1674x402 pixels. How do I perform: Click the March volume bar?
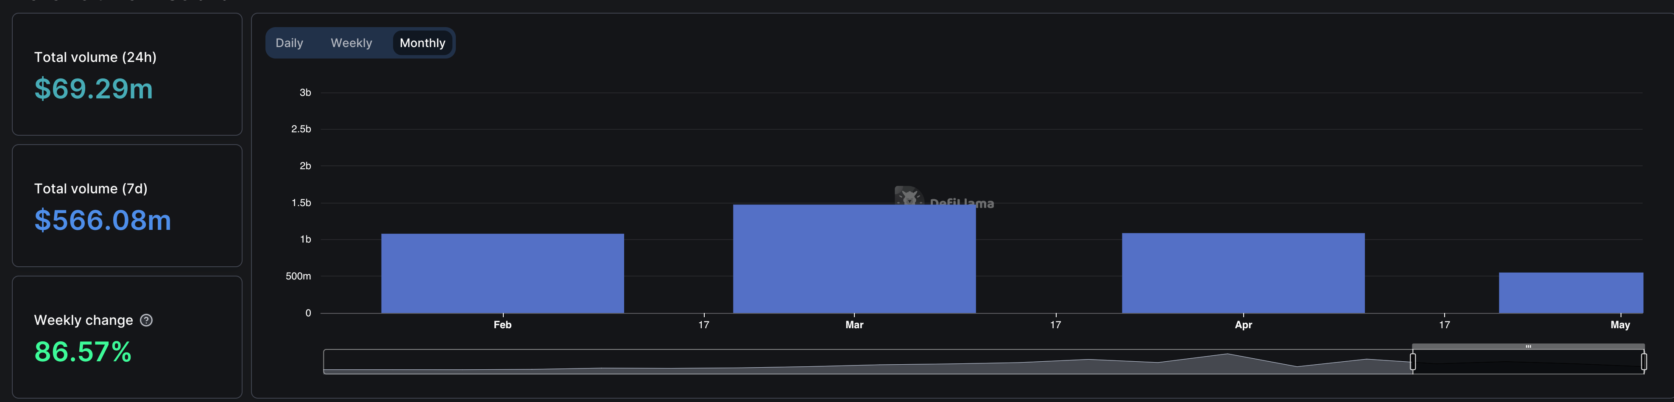click(x=854, y=259)
